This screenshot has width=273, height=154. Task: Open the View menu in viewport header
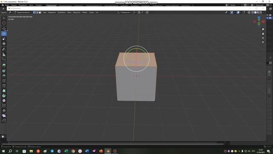coord(44,12)
